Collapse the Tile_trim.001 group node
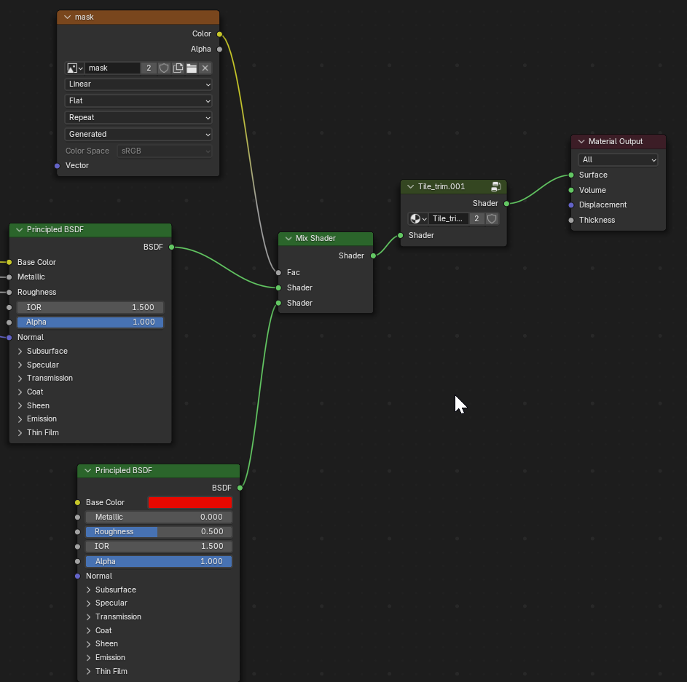This screenshot has height=682, width=687. (411, 187)
